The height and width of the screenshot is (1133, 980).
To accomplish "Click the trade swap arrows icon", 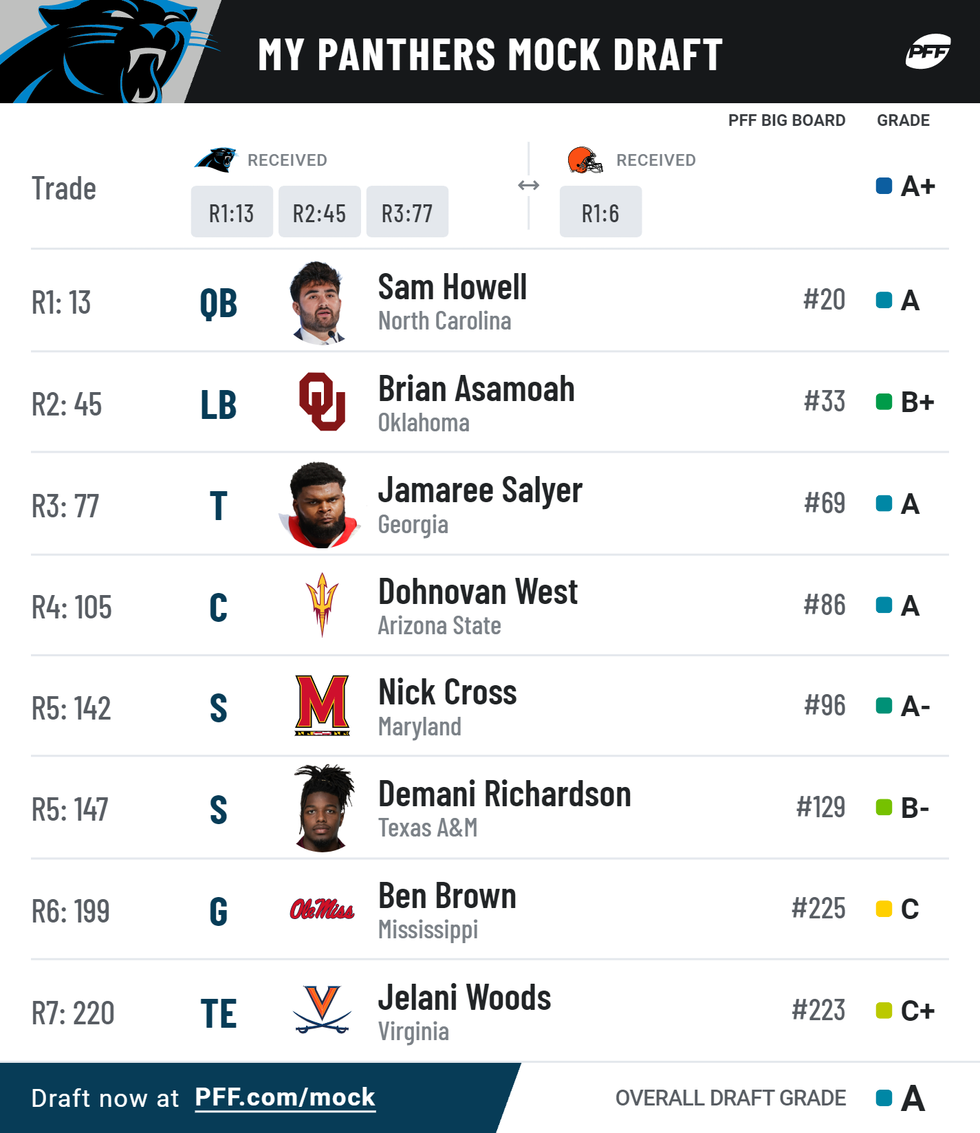I will [528, 186].
